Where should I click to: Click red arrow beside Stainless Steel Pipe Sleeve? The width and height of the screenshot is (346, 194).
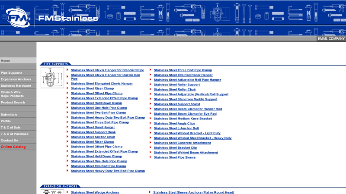point(151,157)
